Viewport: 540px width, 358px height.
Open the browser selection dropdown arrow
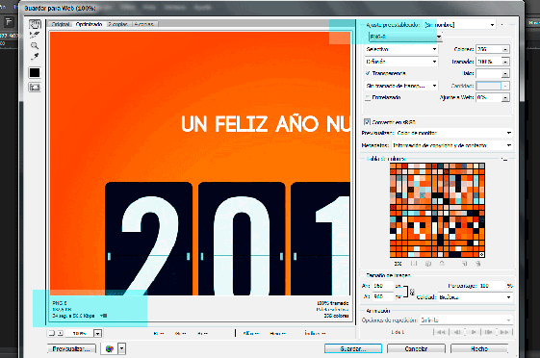(121, 348)
